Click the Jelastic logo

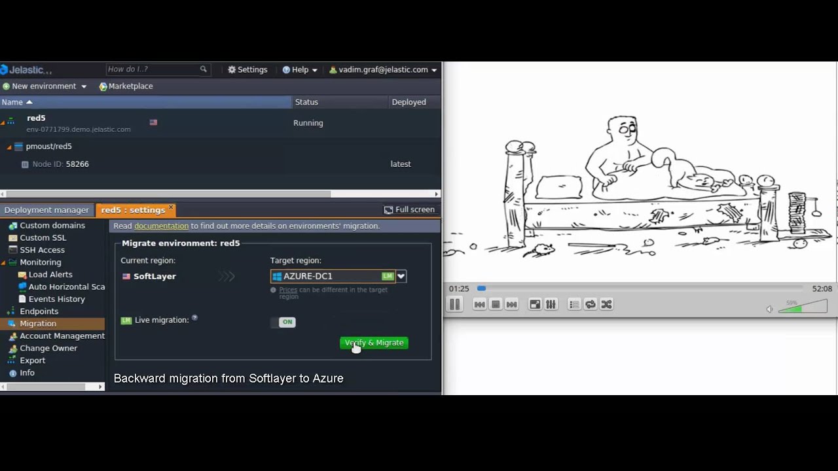(26, 69)
